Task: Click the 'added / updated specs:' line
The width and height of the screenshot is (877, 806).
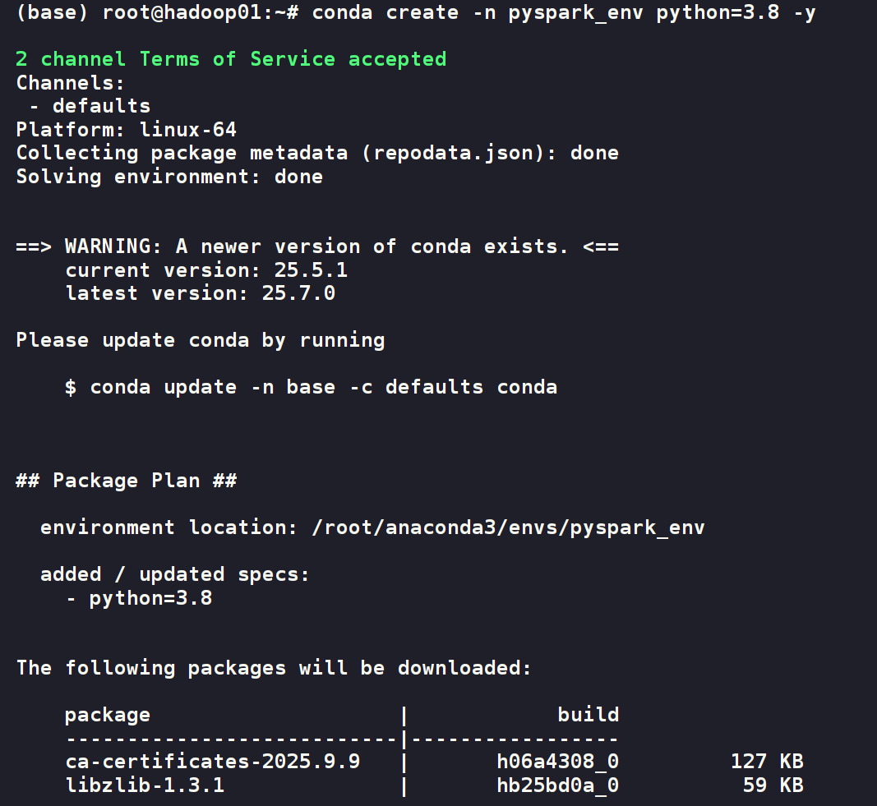Action: (175, 574)
